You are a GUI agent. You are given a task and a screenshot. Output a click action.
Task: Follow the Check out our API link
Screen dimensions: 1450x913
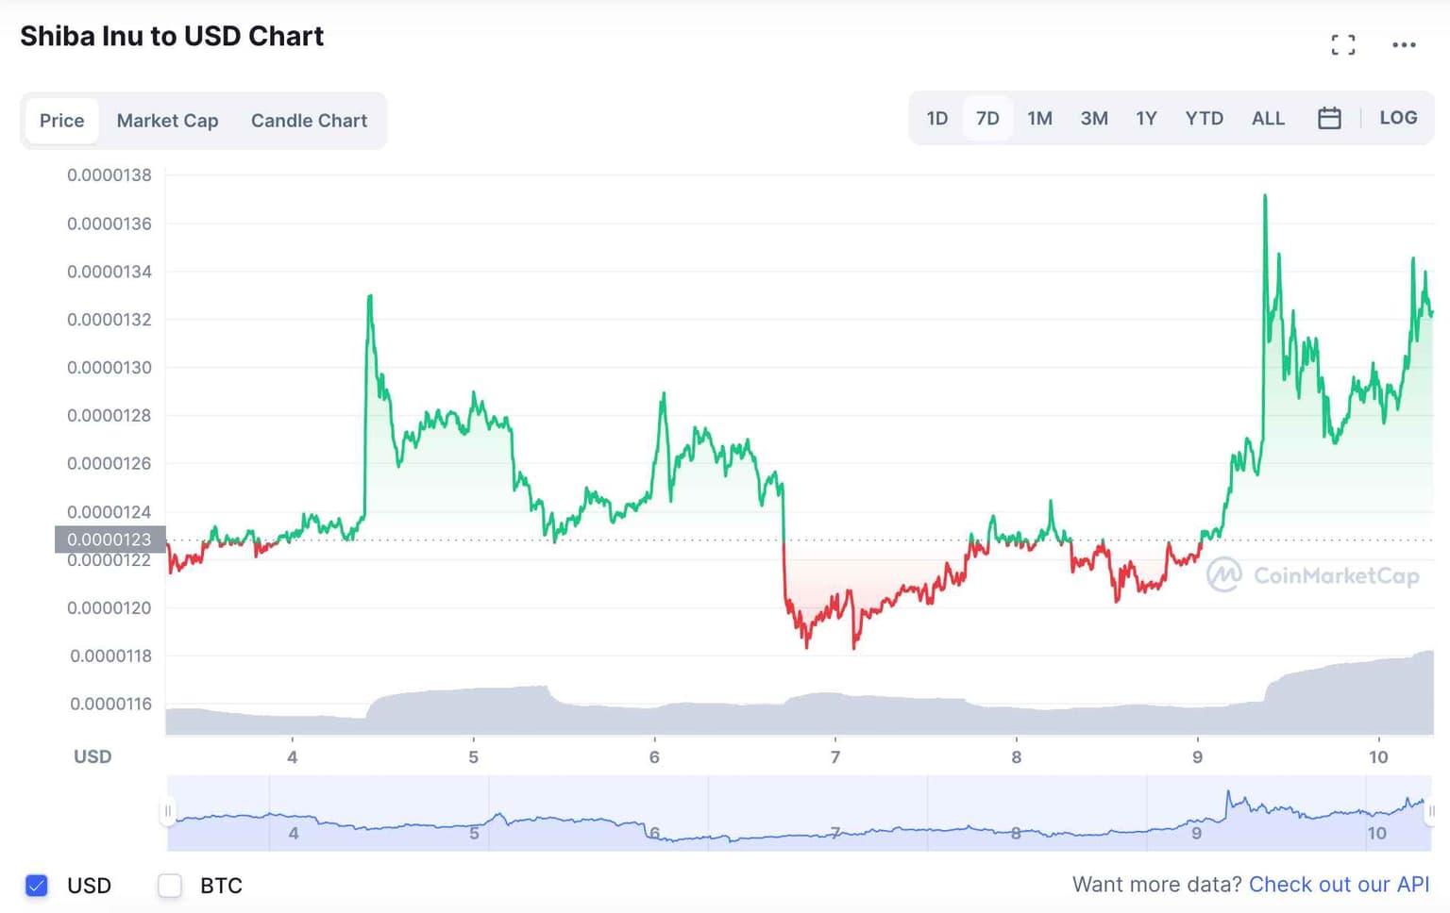pos(1339,885)
